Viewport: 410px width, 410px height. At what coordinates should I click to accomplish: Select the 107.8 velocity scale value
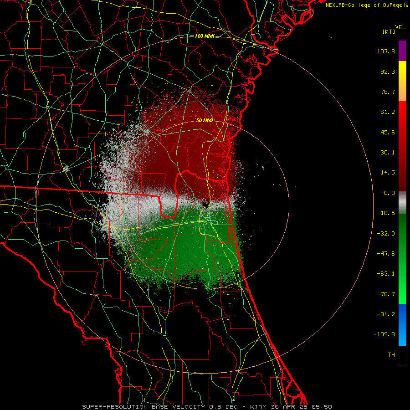coord(386,51)
